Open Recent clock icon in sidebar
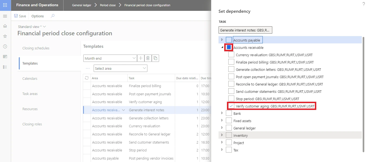 coord(5,46)
